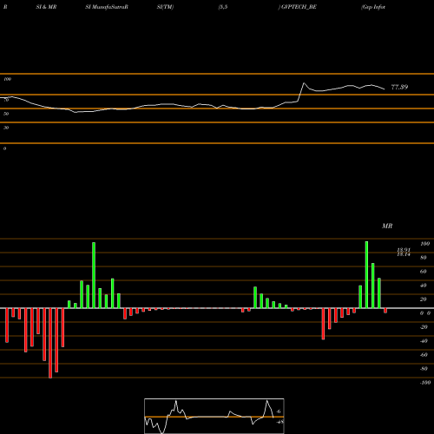Click the RSI line spike peak
Viewport: 434px width, 434px height.
pyautogui.click(x=304, y=83)
